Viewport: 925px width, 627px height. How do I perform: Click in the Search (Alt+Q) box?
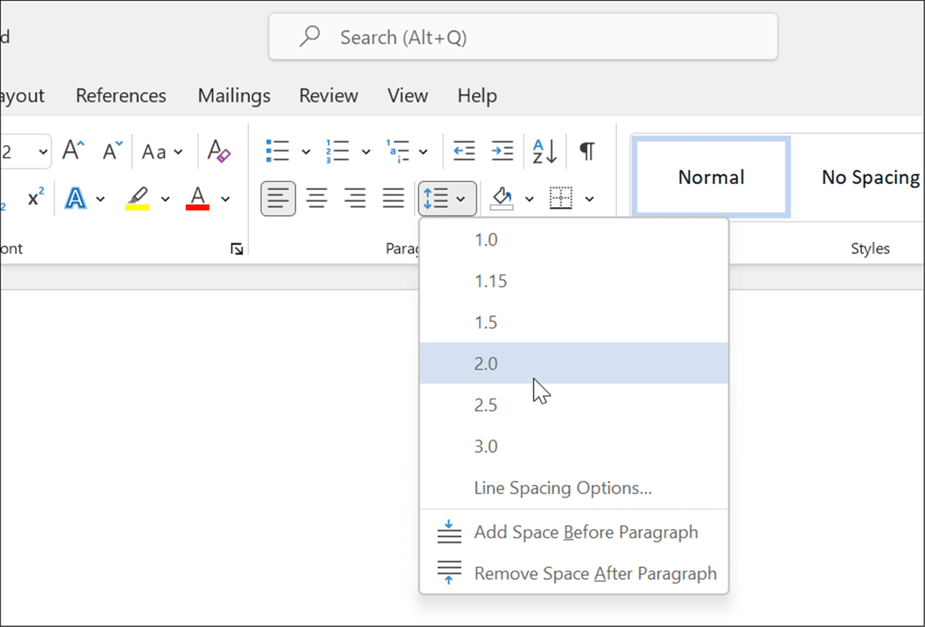tap(523, 37)
